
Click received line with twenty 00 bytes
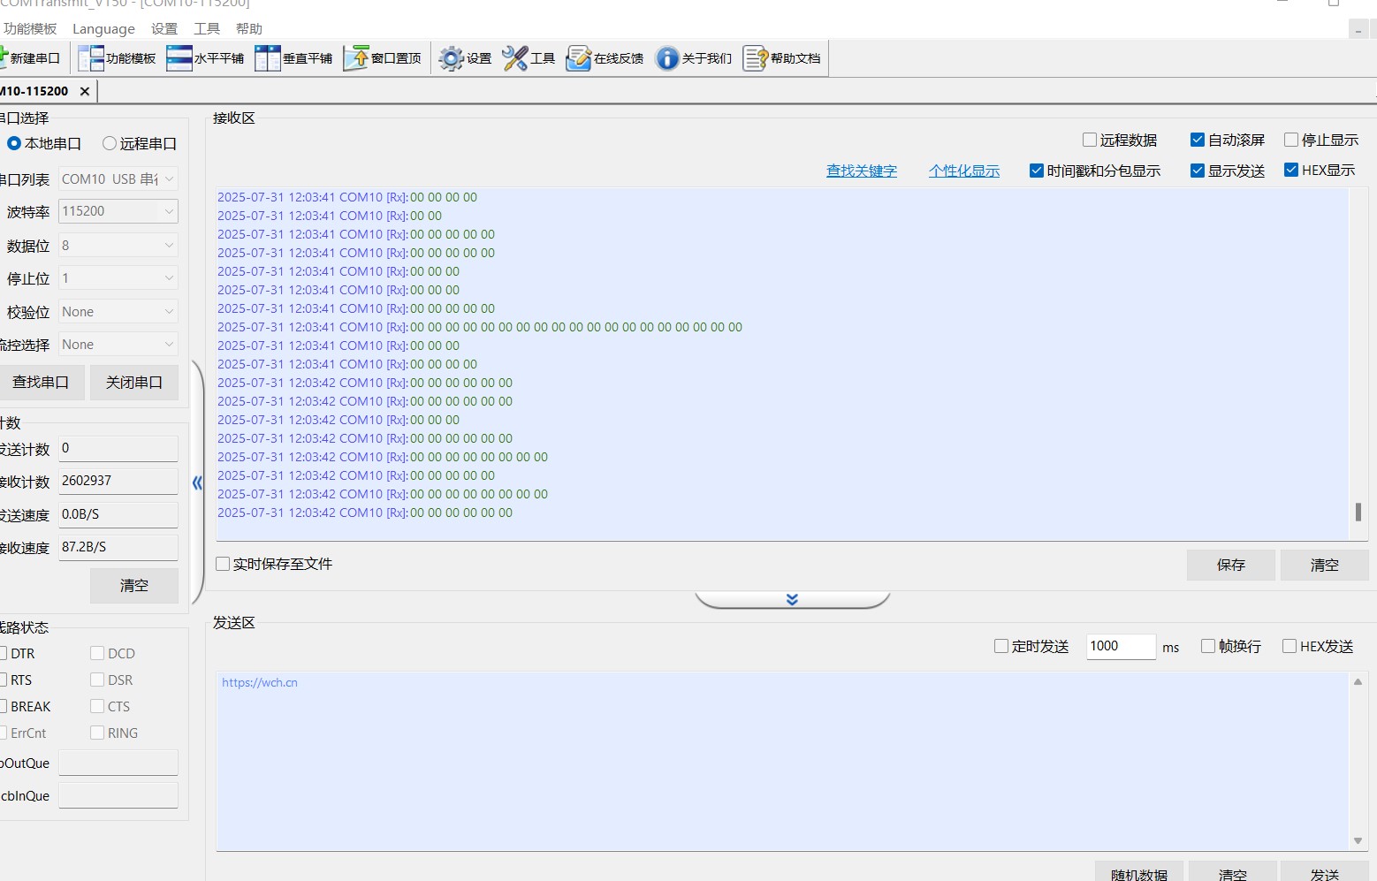(480, 327)
